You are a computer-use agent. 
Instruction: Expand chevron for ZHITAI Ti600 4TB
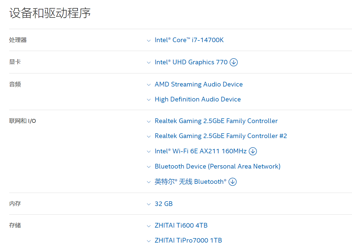coord(149,226)
